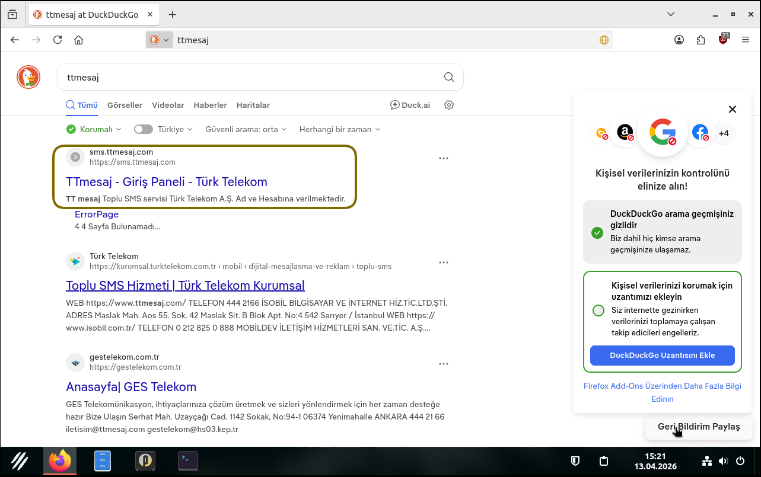Screen dimensions: 761x477
Task: Click the Amazon tracker icon
Action: click(625, 132)
